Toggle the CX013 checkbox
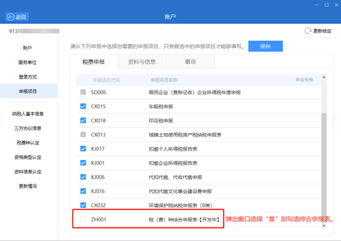 (x=83, y=135)
